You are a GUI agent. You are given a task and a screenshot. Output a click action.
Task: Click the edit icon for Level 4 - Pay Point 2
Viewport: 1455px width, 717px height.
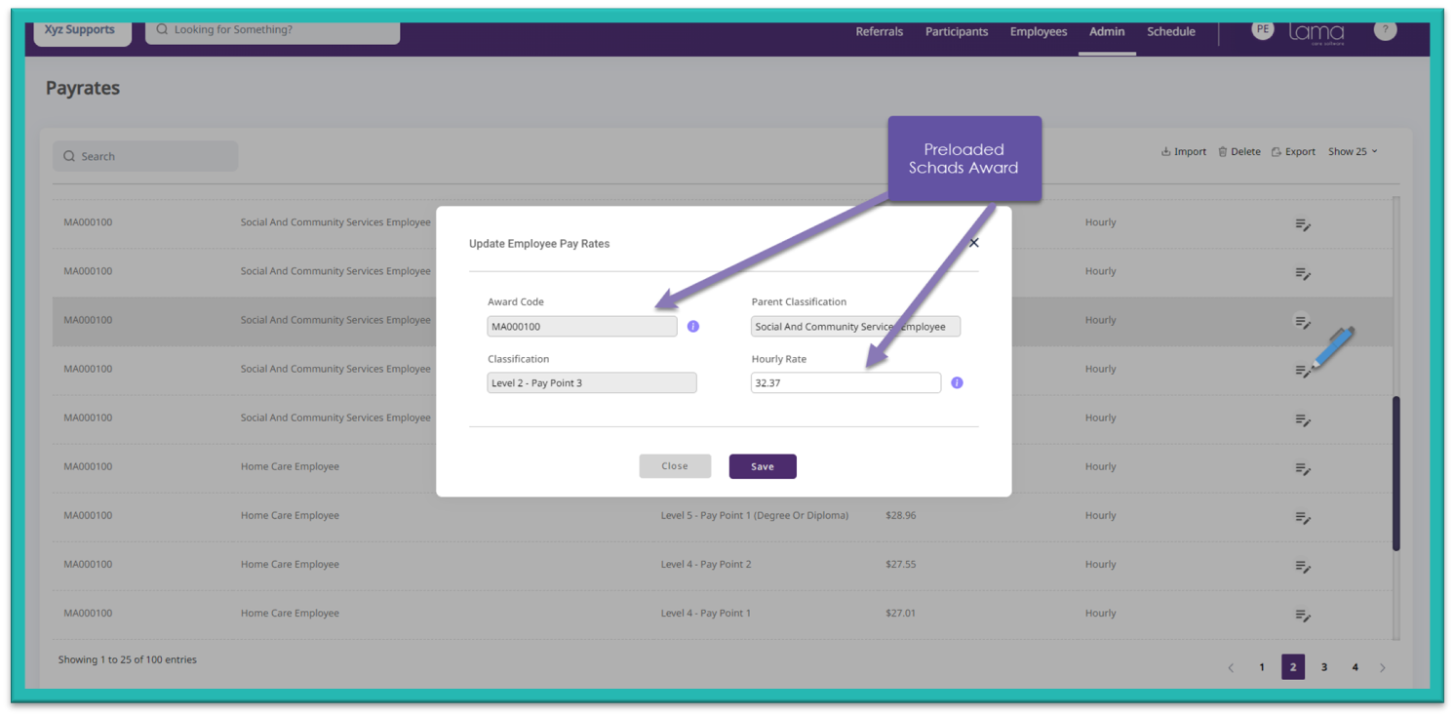(x=1302, y=566)
